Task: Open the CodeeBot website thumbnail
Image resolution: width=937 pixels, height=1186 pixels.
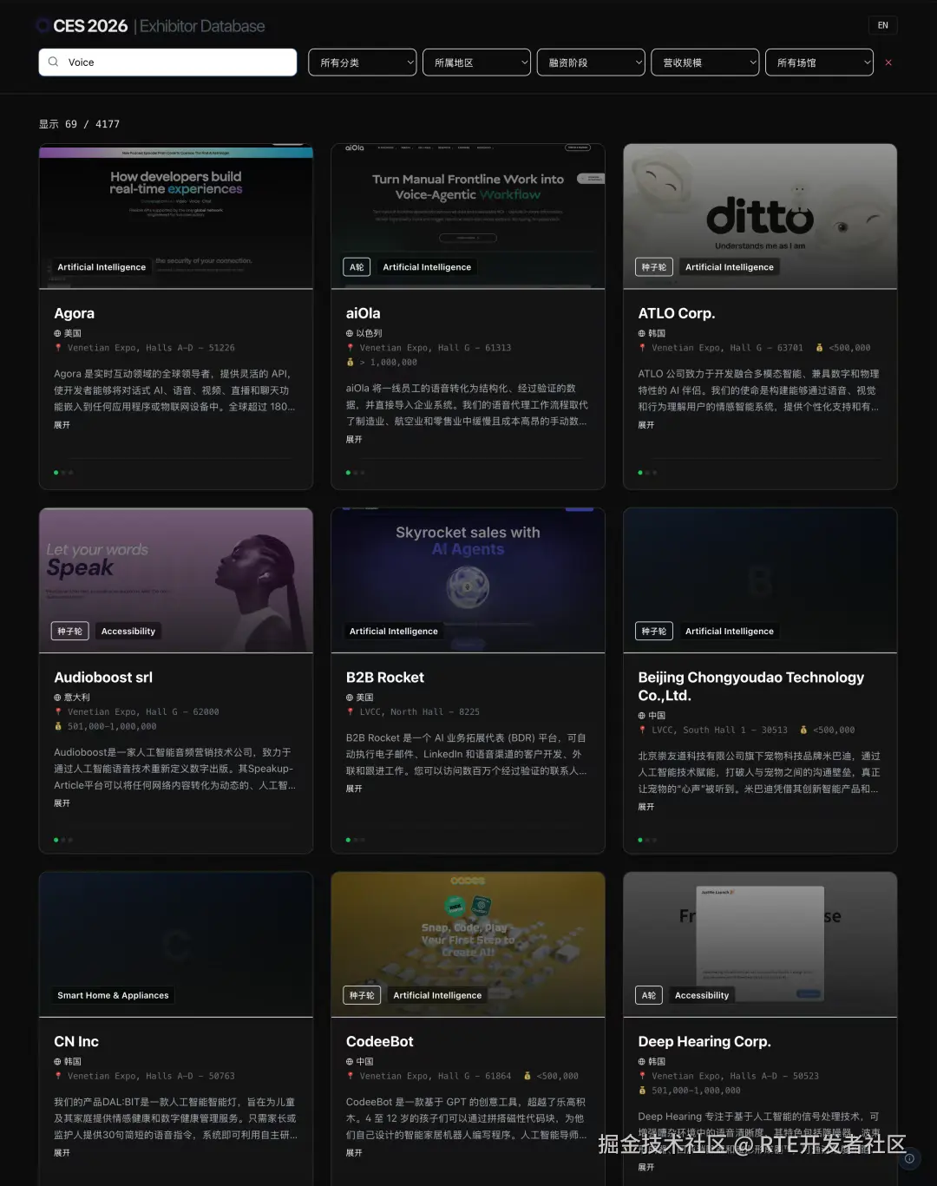Action: [468, 944]
